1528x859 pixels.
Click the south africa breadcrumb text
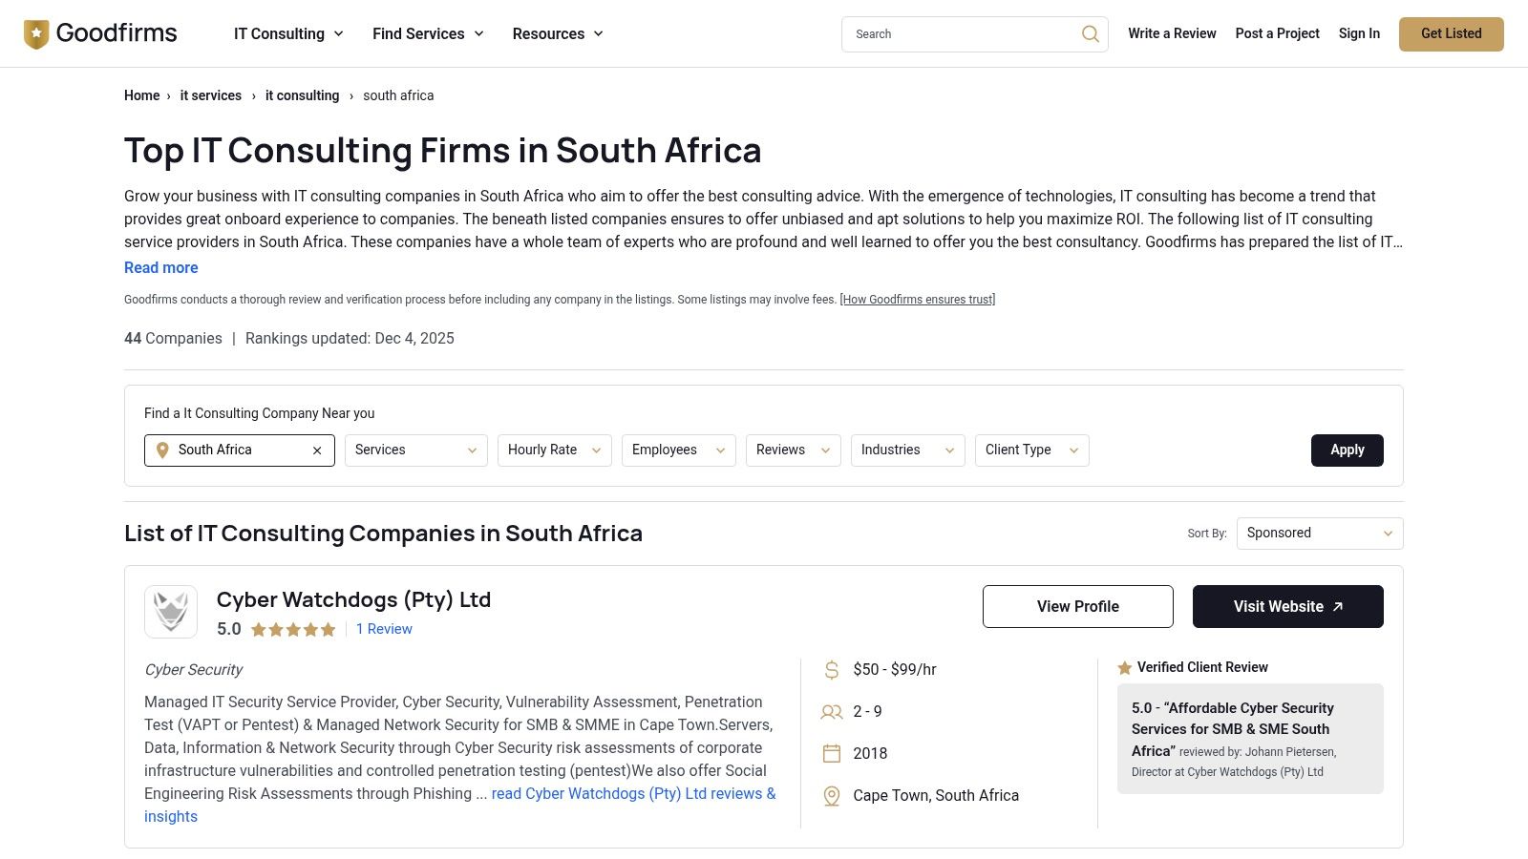pos(398,95)
